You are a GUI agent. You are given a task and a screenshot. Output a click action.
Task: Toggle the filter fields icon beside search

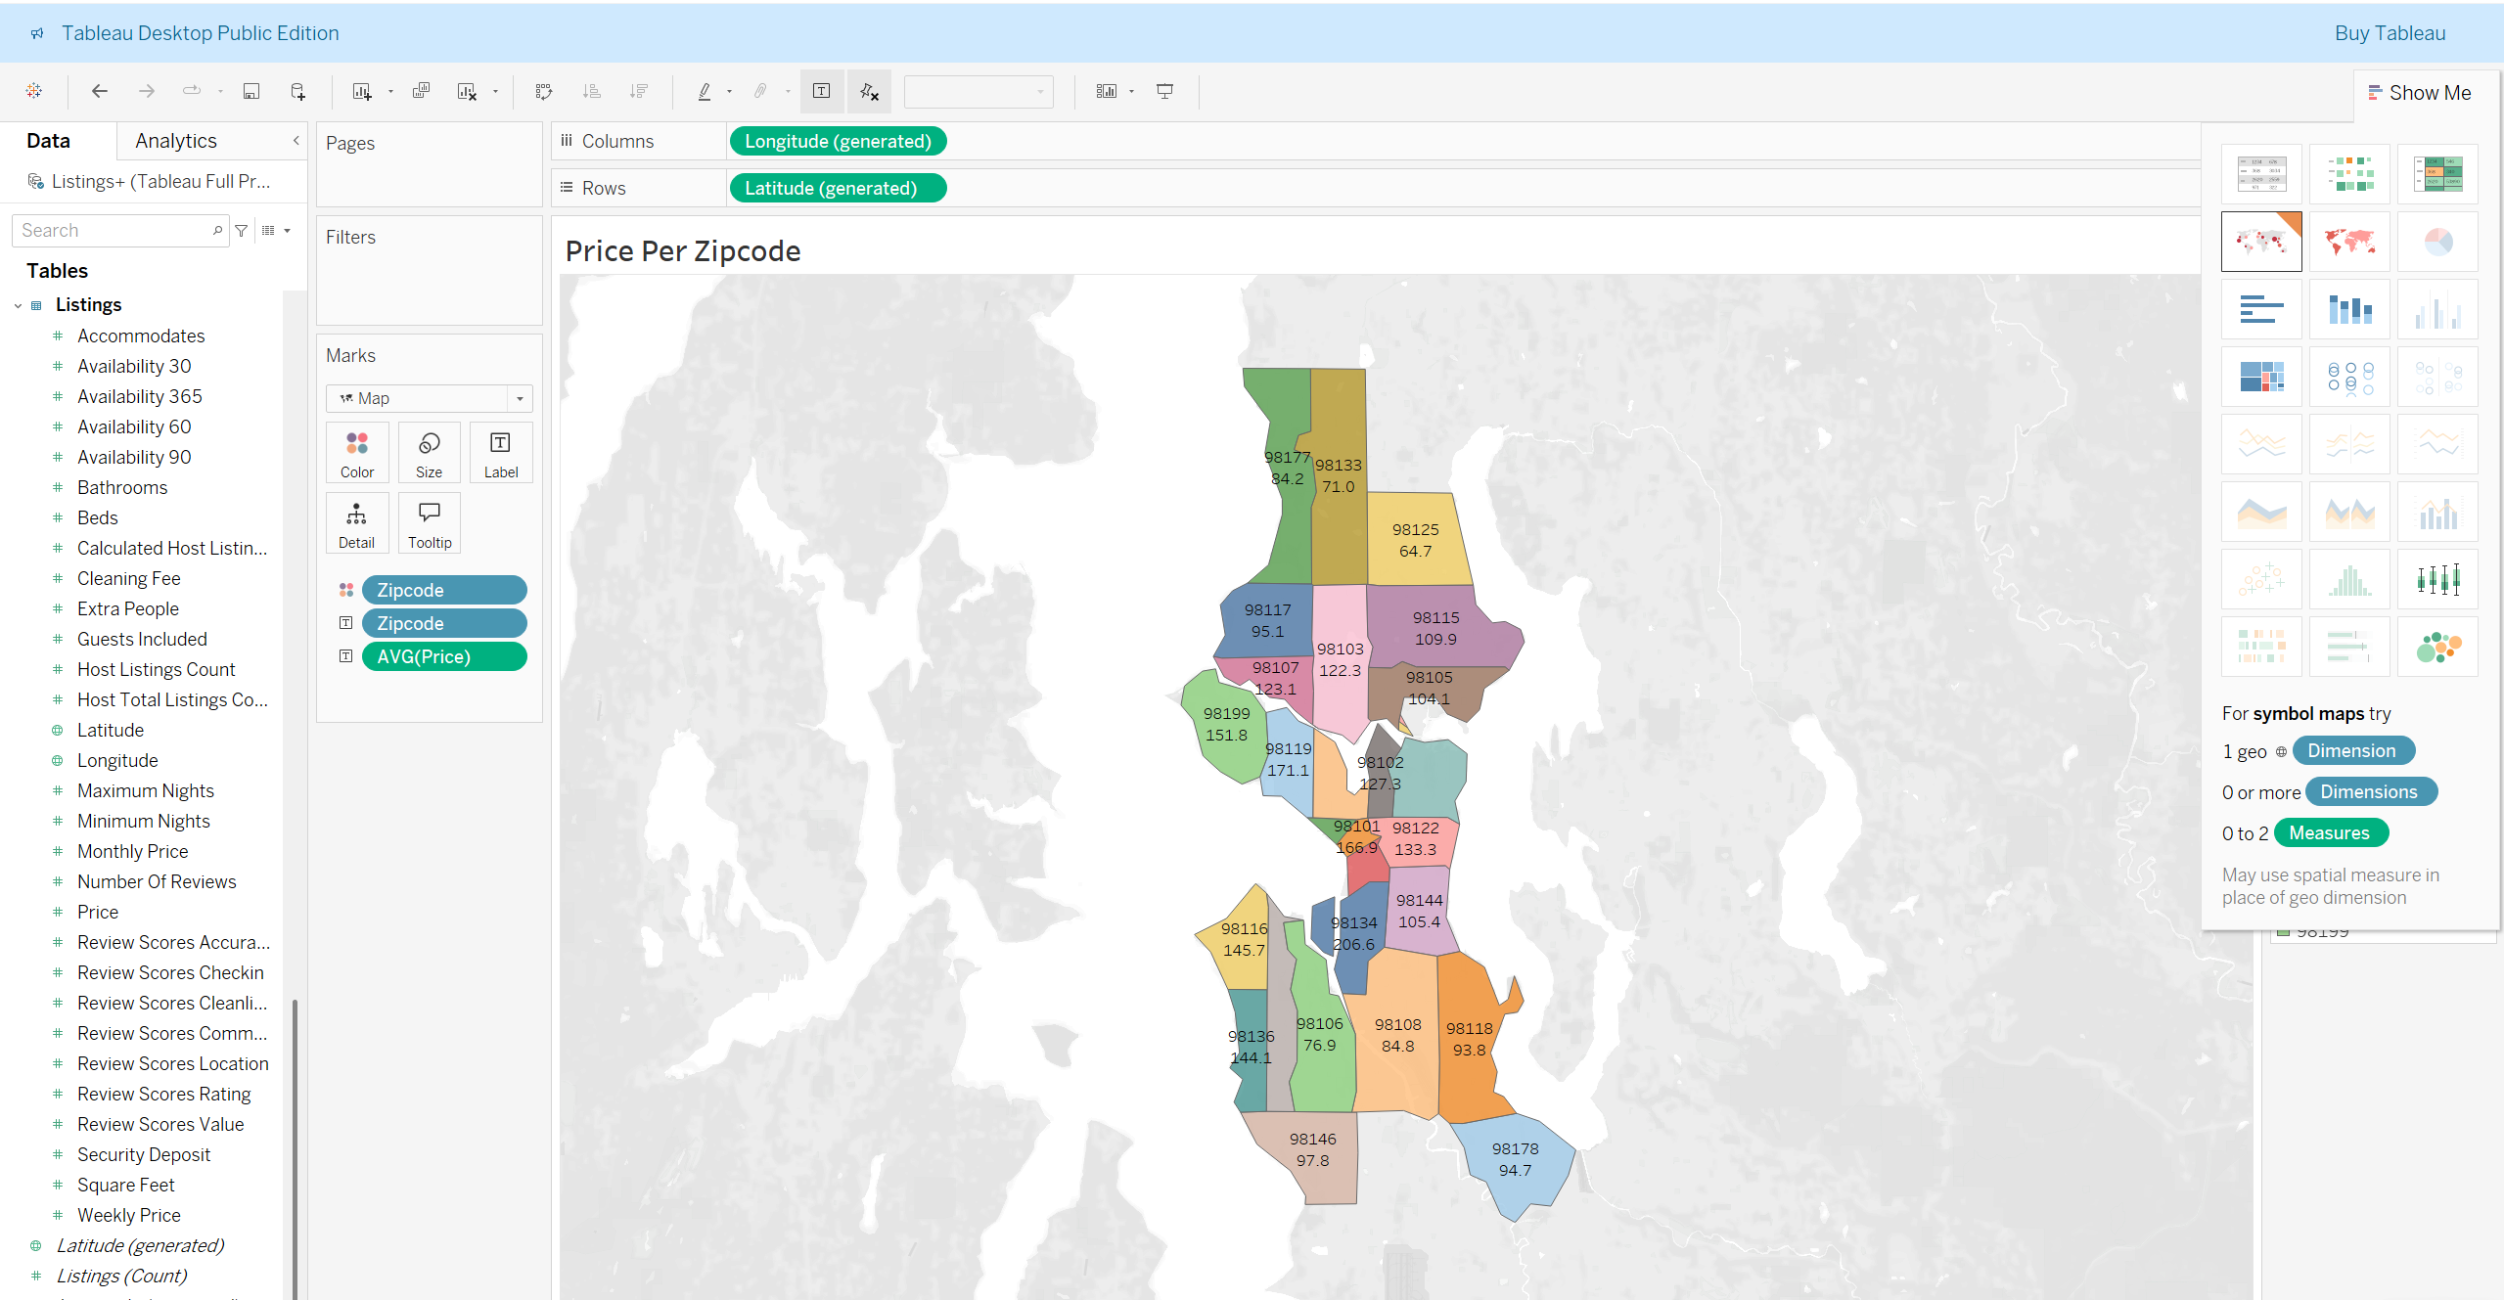242,231
